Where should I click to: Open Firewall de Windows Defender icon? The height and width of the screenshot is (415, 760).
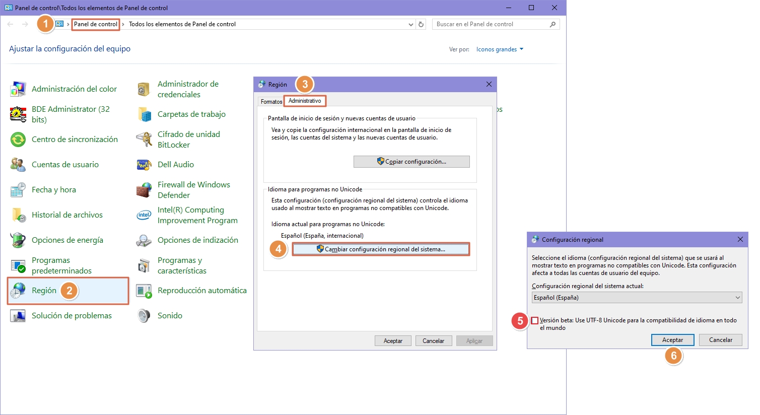(x=144, y=190)
